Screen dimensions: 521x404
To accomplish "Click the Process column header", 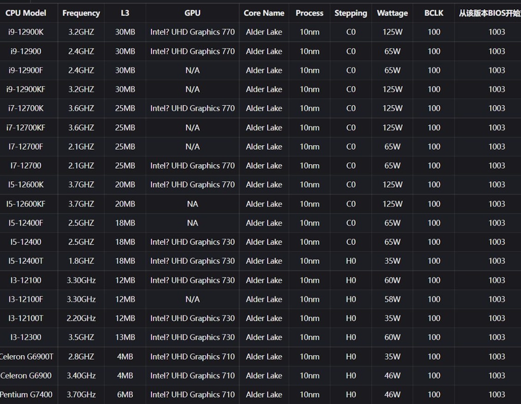I will pos(309,13).
